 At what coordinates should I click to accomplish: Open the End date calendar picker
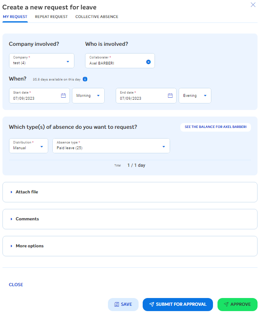click(x=170, y=96)
